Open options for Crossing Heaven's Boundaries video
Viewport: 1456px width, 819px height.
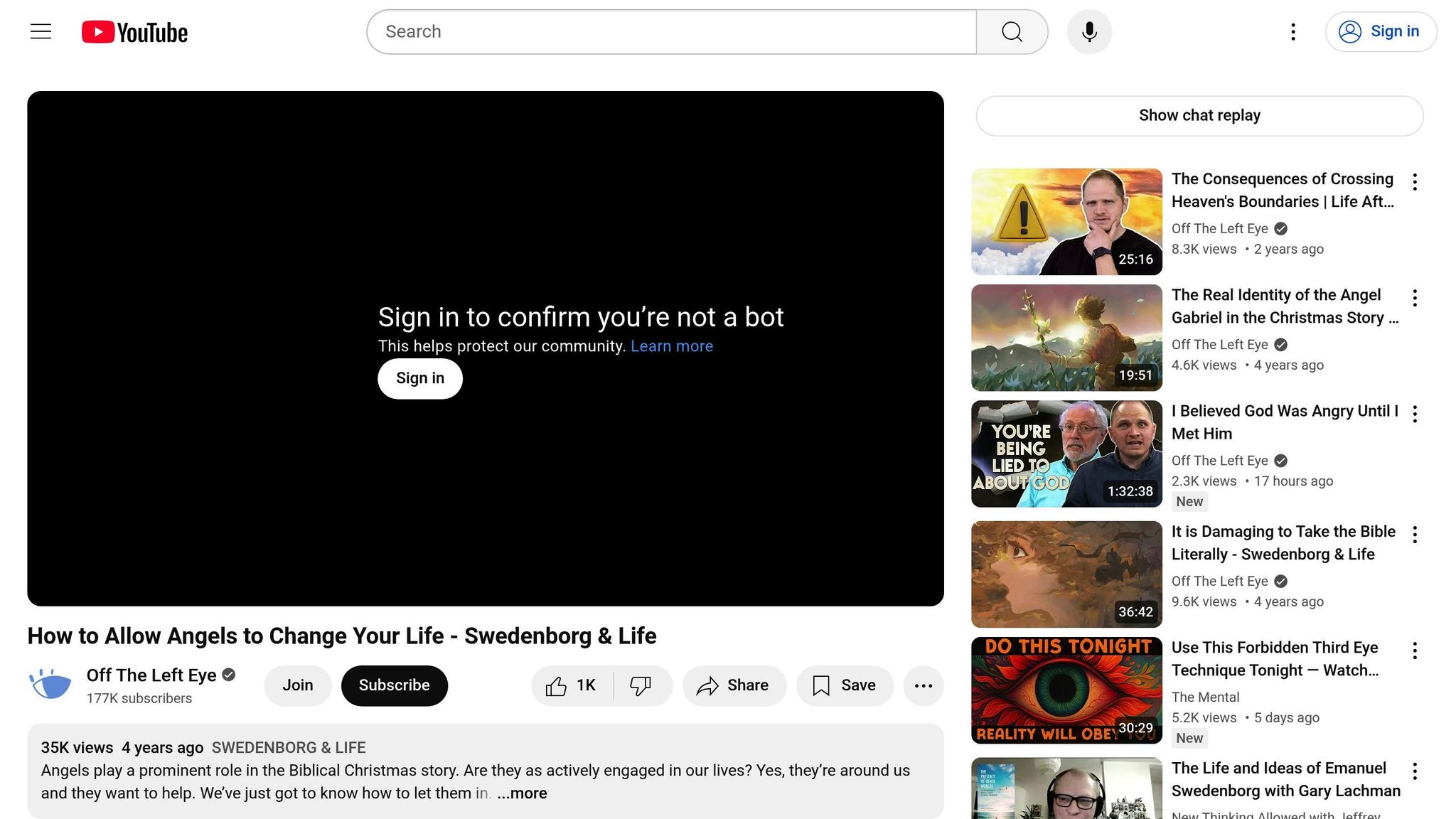coord(1415,182)
